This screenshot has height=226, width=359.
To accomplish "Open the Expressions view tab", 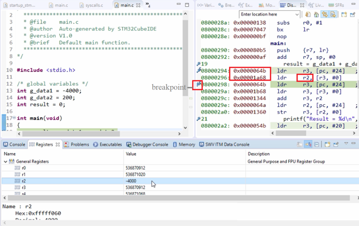I will [245, 5].
